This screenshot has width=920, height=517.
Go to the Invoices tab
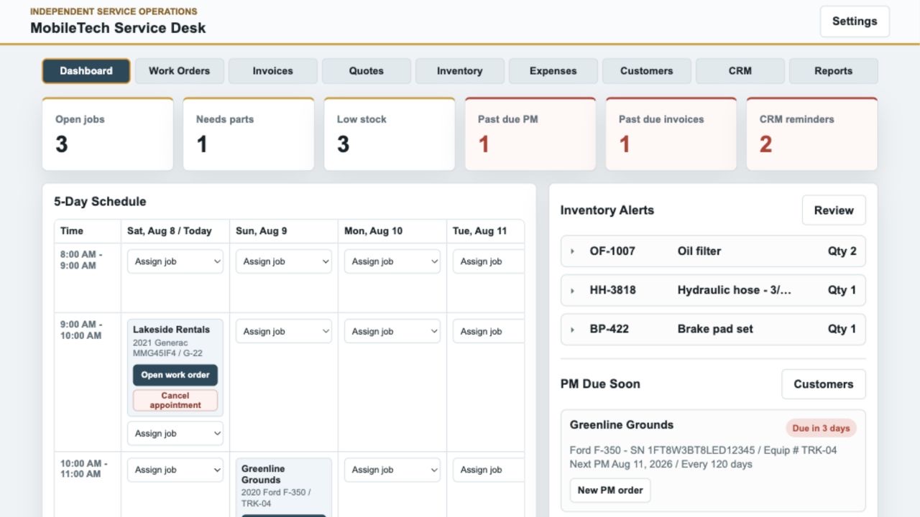273,71
